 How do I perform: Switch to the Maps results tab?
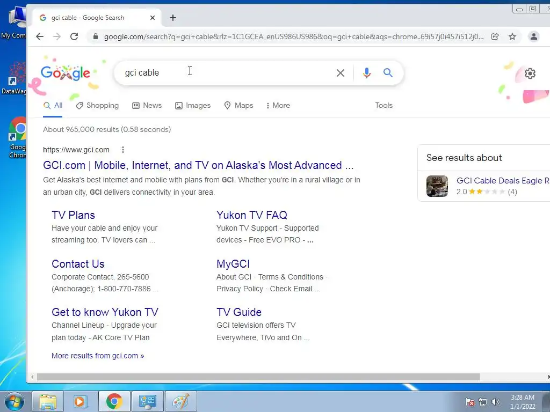coord(238,106)
